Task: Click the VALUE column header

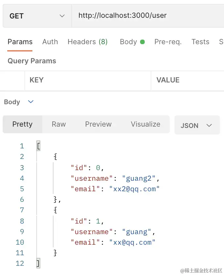Action: coord(168,80)
